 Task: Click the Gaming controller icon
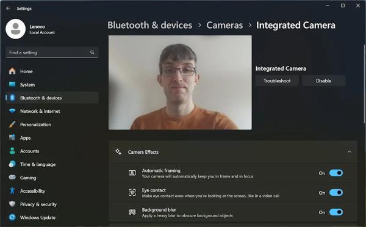[12, 178]
